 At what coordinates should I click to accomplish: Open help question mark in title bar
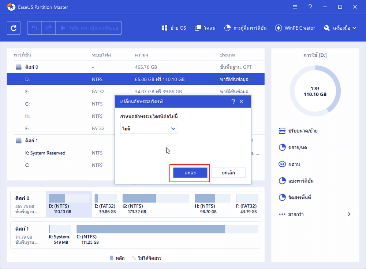(310, 7)
